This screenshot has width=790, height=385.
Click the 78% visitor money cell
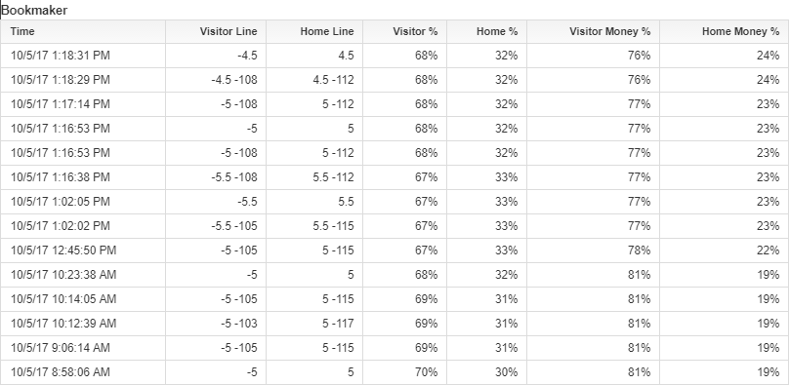[593, 250]
